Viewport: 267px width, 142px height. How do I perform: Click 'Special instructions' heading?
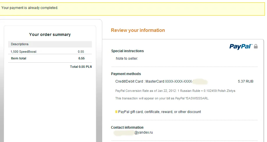(x=127, y=51)
